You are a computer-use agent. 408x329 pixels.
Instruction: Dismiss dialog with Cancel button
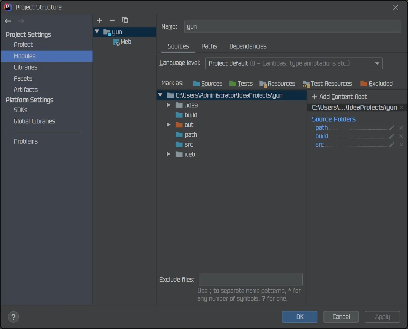341,317
